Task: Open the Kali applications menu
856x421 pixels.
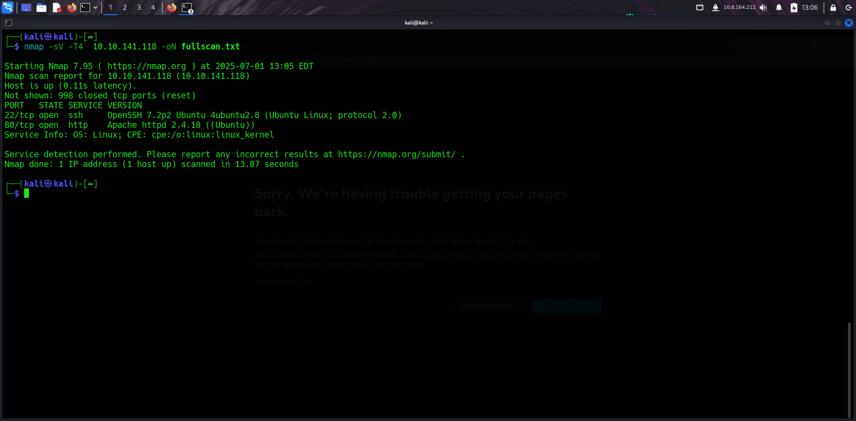Action: (8, 8)
